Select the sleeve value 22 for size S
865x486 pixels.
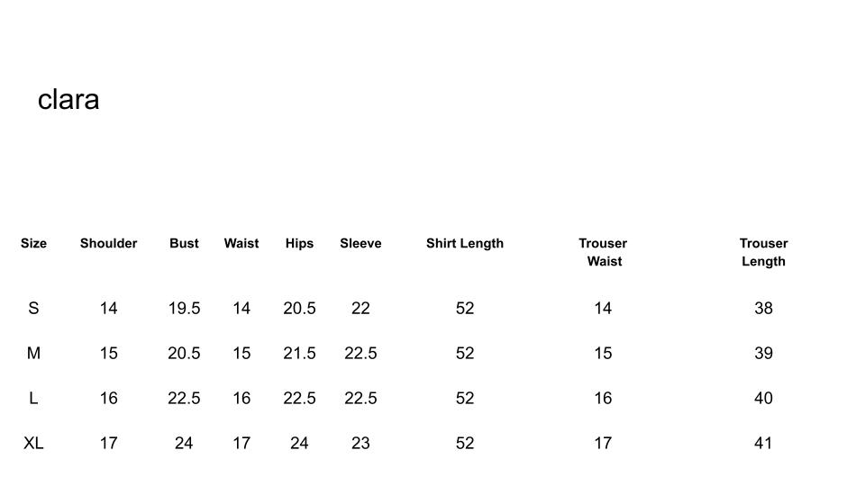click(360, 308)
